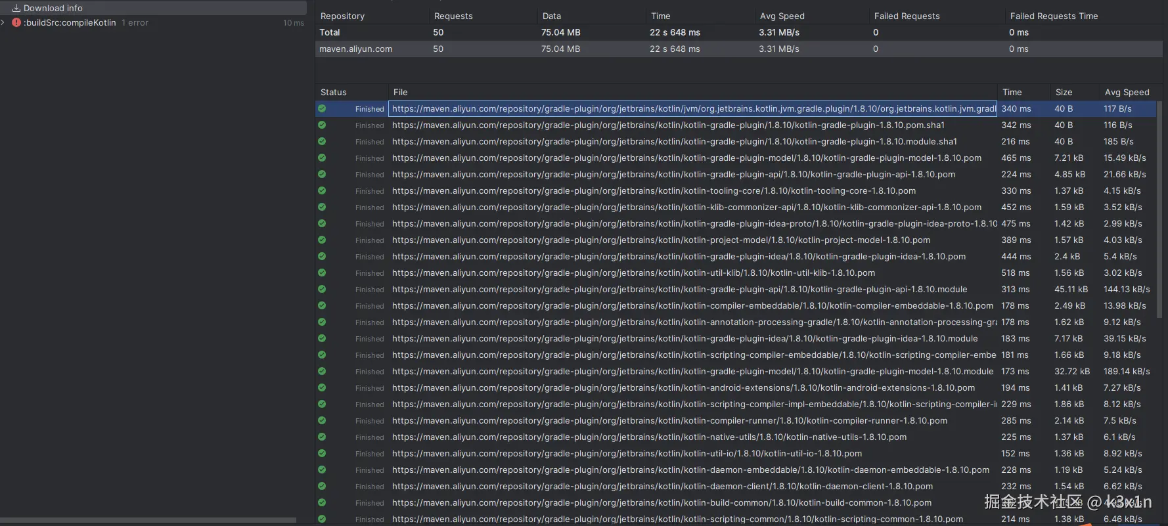The height and width of the screenshot is (526, 1168).
Task: Sort by Data column header
Action: tap(552, 16)
